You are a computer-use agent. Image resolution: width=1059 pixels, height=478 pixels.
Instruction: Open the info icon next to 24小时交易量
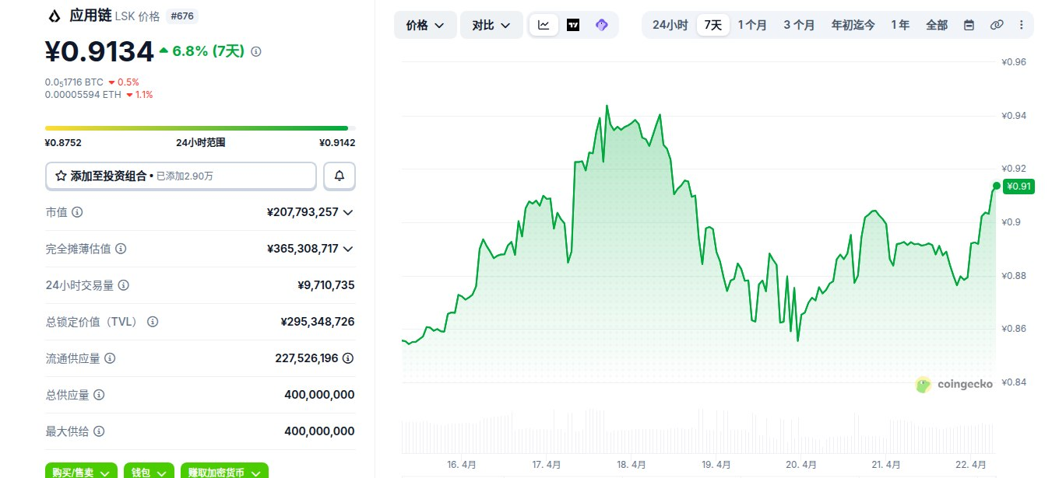click(x=123, y=285)
